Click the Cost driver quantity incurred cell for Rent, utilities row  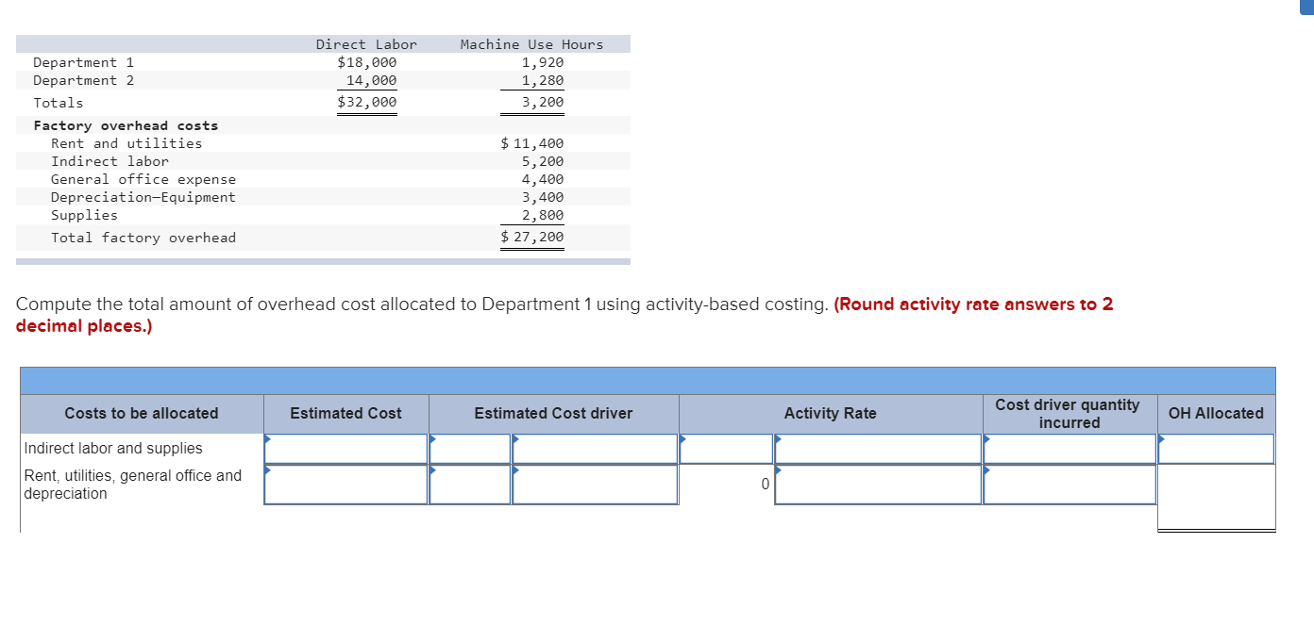pyautogui.click(x=1070, y=484)
